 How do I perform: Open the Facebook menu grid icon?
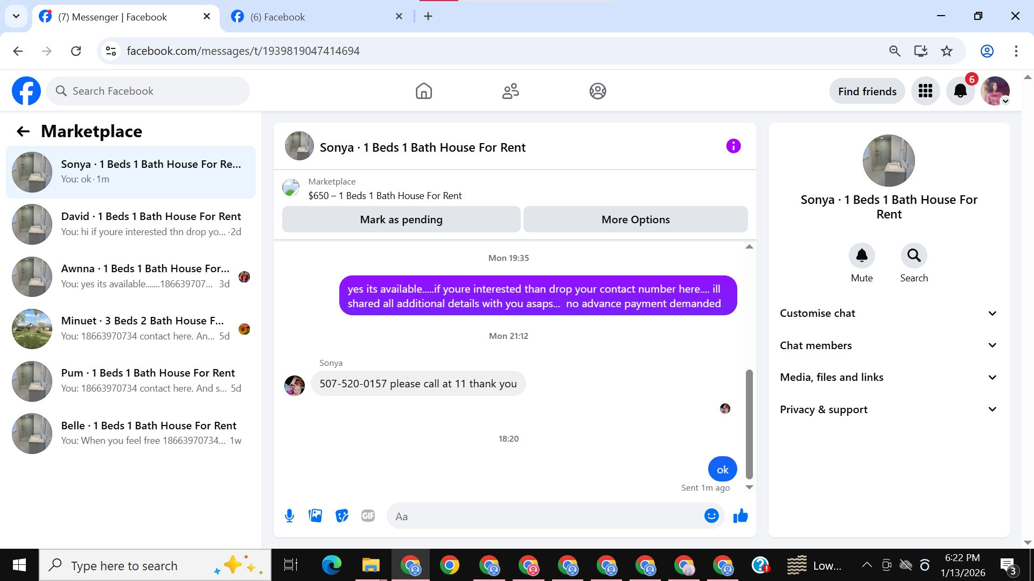(925, 91)
